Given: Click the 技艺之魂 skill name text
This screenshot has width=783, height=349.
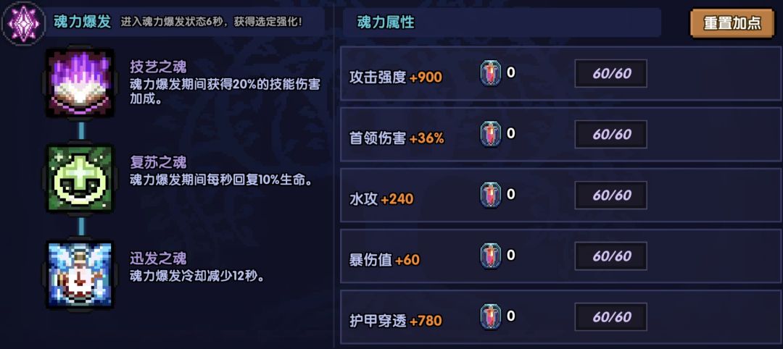Looking at the screenshot, I should [158, 67].
